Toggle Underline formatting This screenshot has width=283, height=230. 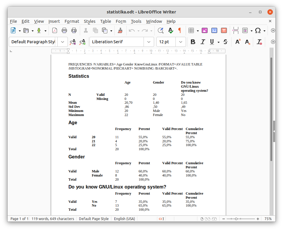tap(212, 42)
